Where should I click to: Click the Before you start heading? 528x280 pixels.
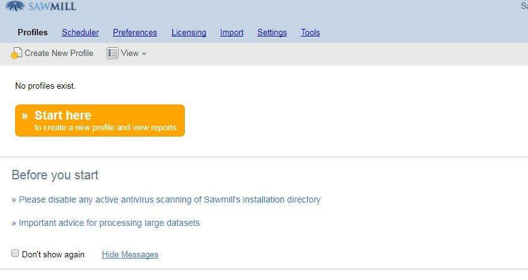click(55, 175)
